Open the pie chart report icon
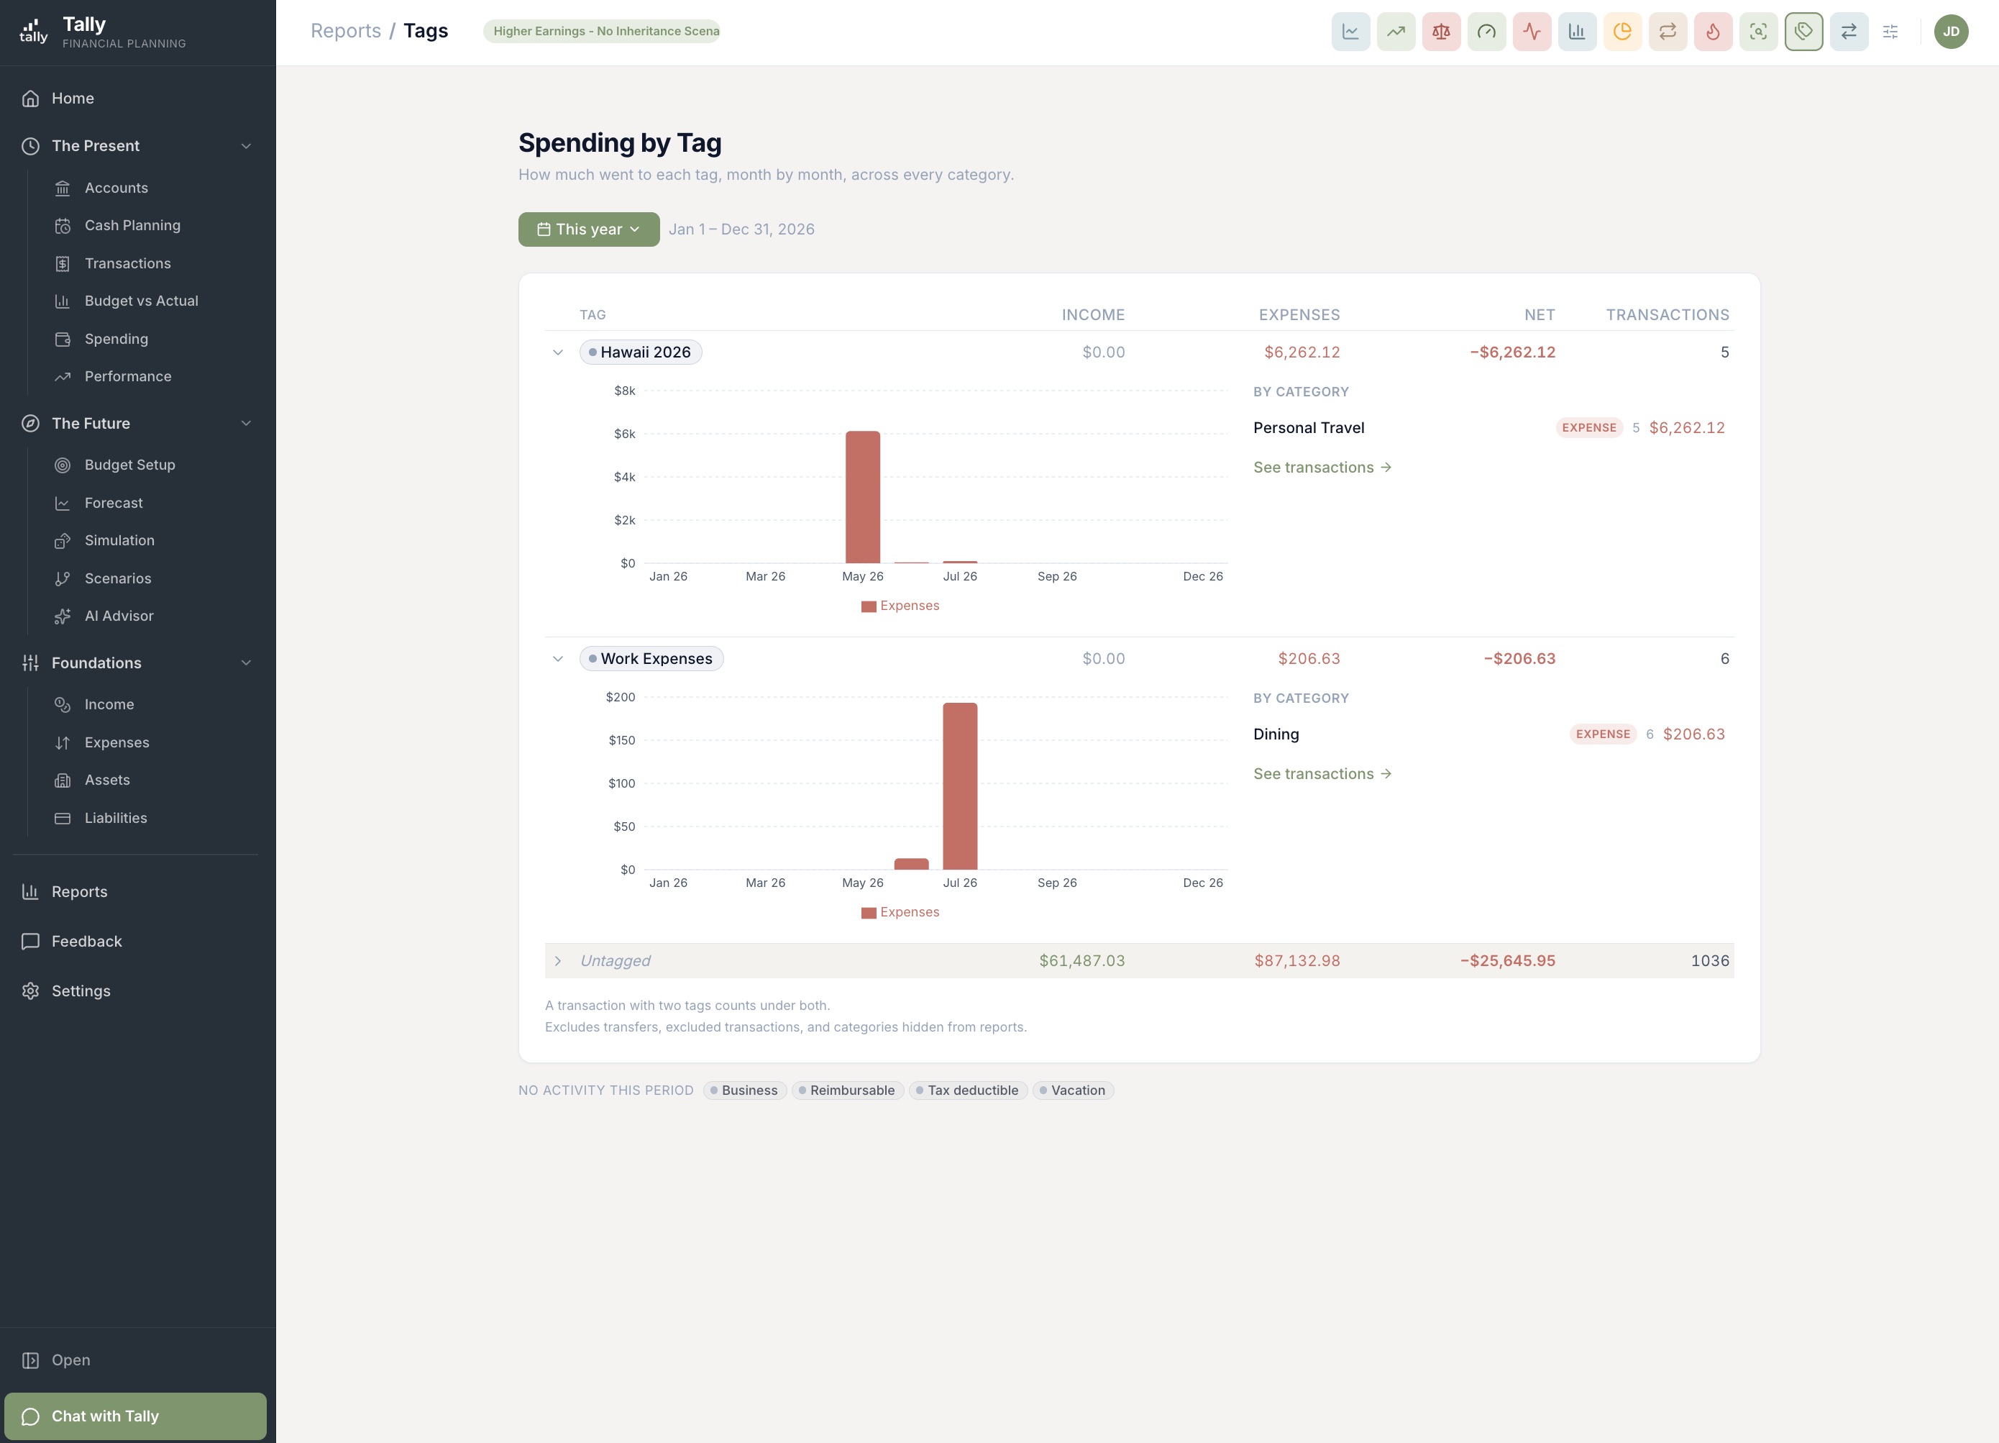This screenshot has width=1999, height=1443. pyautogui.click(x=1621, y=32)
